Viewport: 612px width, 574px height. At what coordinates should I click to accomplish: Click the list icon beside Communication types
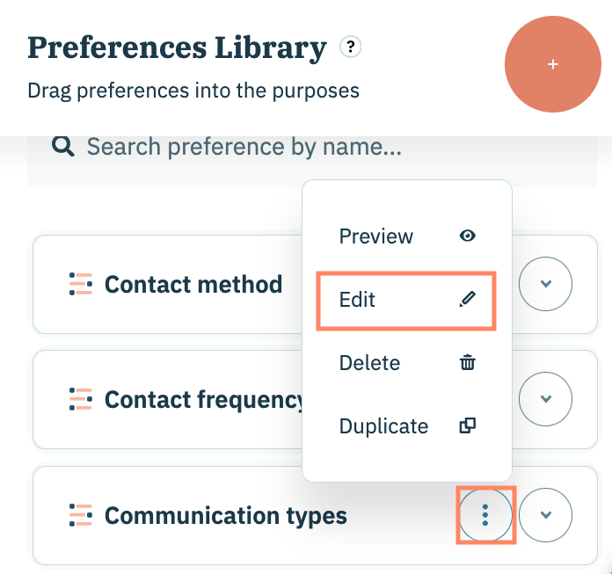pyautogui.click(x=80, y=516)
